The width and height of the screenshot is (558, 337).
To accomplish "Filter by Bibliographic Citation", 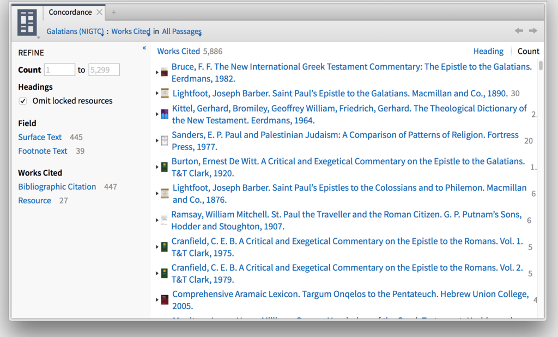I will point(57,187).
